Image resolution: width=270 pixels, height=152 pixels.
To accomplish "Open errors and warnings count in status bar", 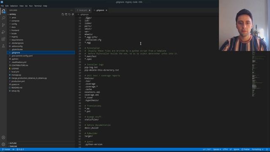I will click(x=20, y=149).
